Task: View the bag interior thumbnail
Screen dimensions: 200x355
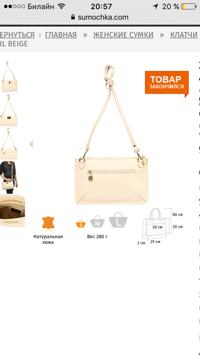Action: click(x=12, y=211)
